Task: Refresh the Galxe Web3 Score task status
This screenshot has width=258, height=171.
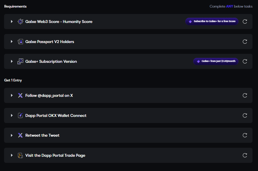Action: [x=245, y=22]
